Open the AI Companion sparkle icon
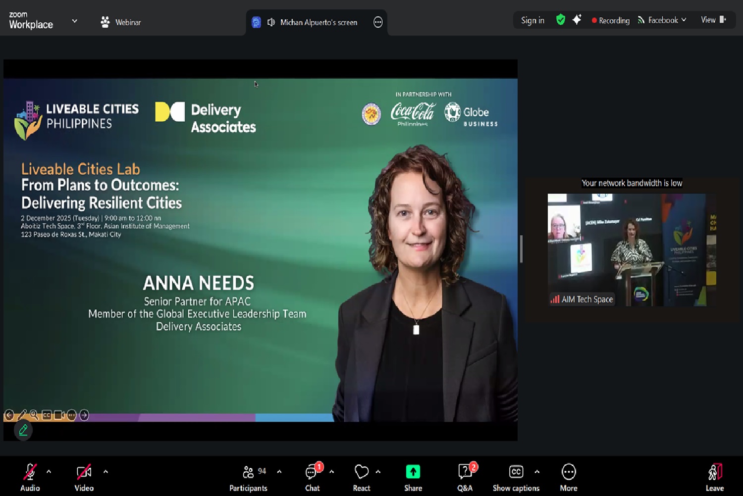The image size is (743, 496). pyautogui.click(x=577, y=20)
